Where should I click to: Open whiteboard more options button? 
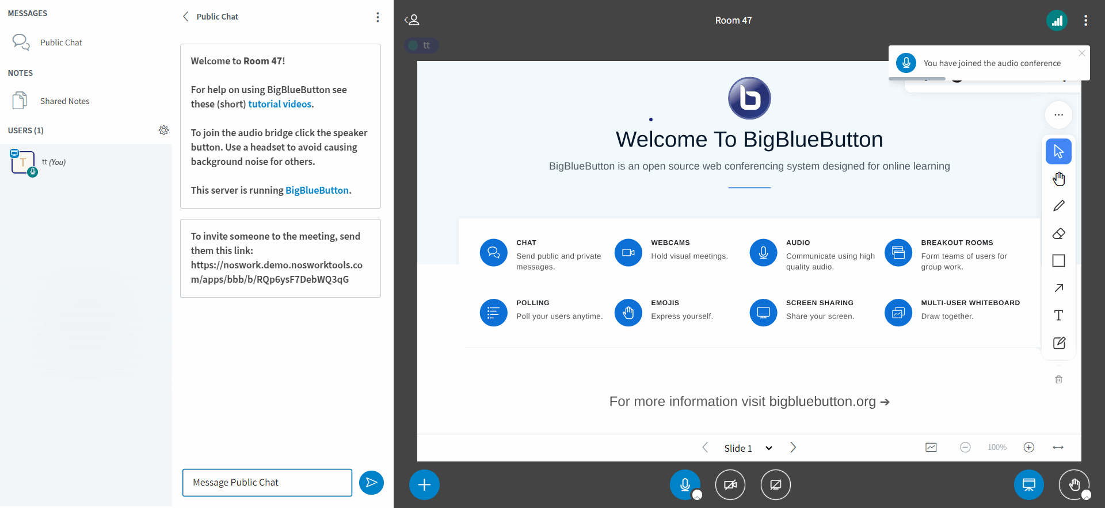[1058, 115]
